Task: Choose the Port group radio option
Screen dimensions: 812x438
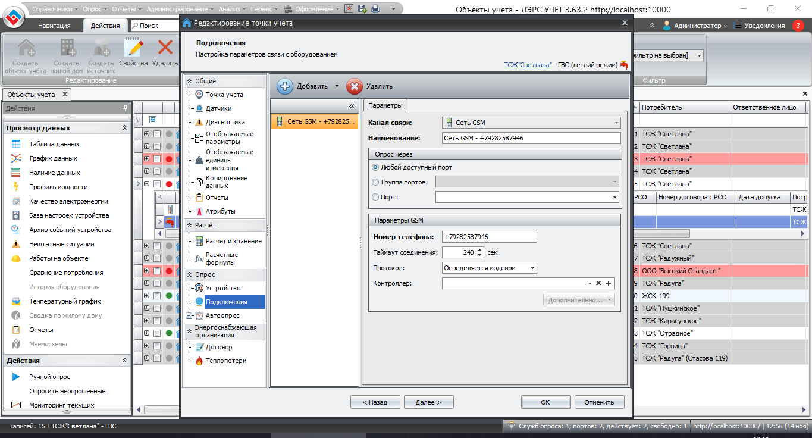Action: [x=375, y=182]
